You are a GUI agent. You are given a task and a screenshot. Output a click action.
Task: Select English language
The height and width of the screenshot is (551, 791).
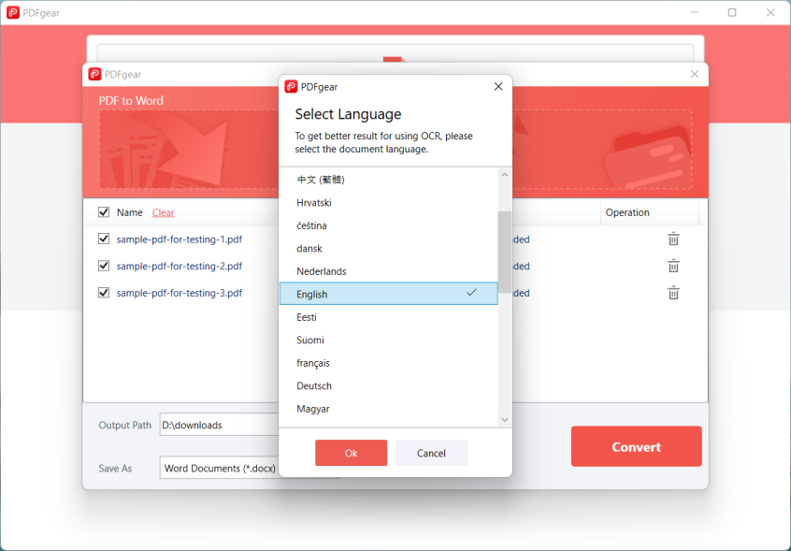tap(388, 294)
